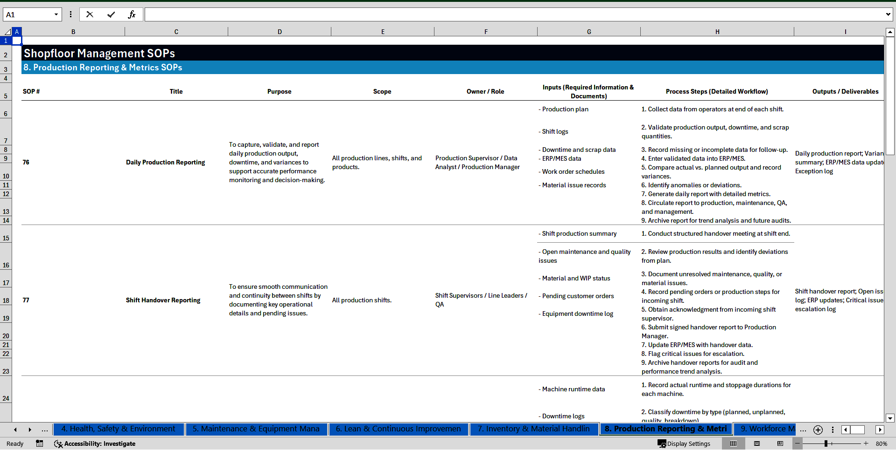Open Page Break Preview via its icon
This screenshot has width=896, height=450.
click(x=781, y=443)
